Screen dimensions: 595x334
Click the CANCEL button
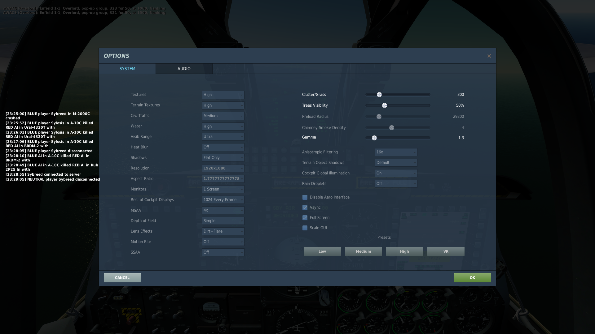[122, 278]
